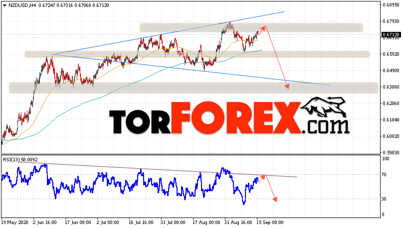Click the RSI 0 level label
Image resolution: width=403 pixels, height=228 pixels.
click(383, 215)
